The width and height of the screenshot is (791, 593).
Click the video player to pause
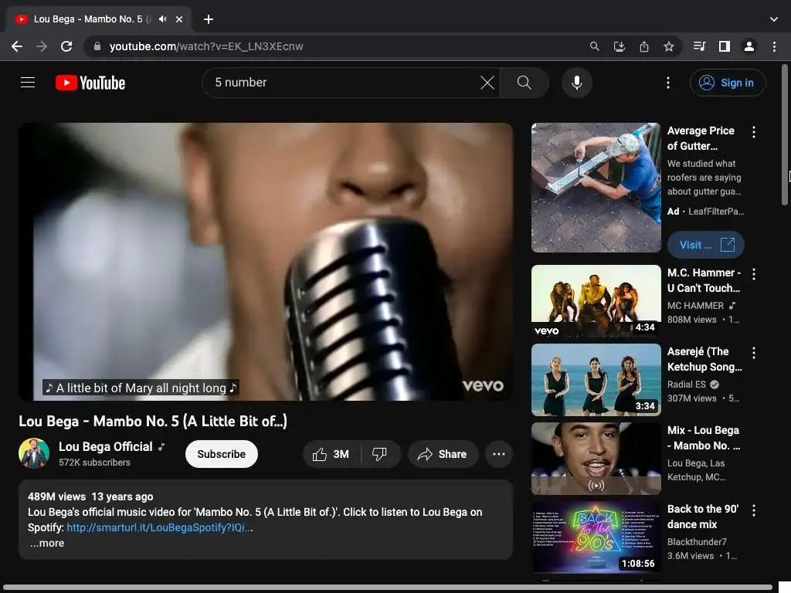[266, 261]
